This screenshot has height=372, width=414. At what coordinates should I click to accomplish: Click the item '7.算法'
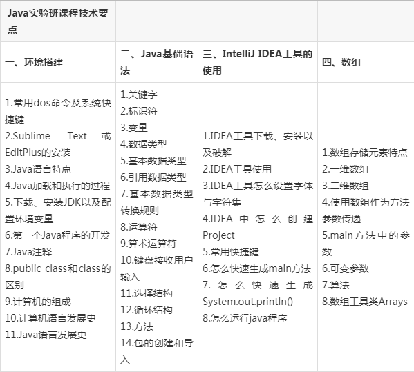[336, 285]
